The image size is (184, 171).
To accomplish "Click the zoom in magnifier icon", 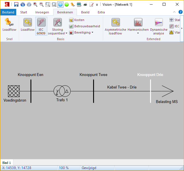I will [35, 5].
